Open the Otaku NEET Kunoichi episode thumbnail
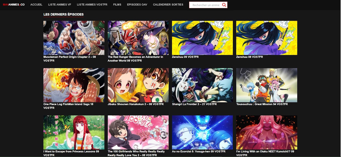The image size is (341, 157). (x=266, y=132)
